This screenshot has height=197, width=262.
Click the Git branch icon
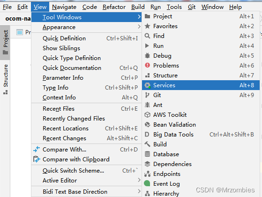(147, 95)
